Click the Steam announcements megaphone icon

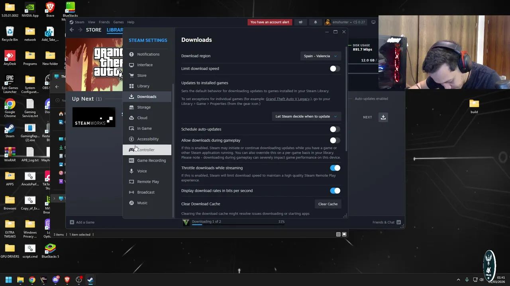300,22
